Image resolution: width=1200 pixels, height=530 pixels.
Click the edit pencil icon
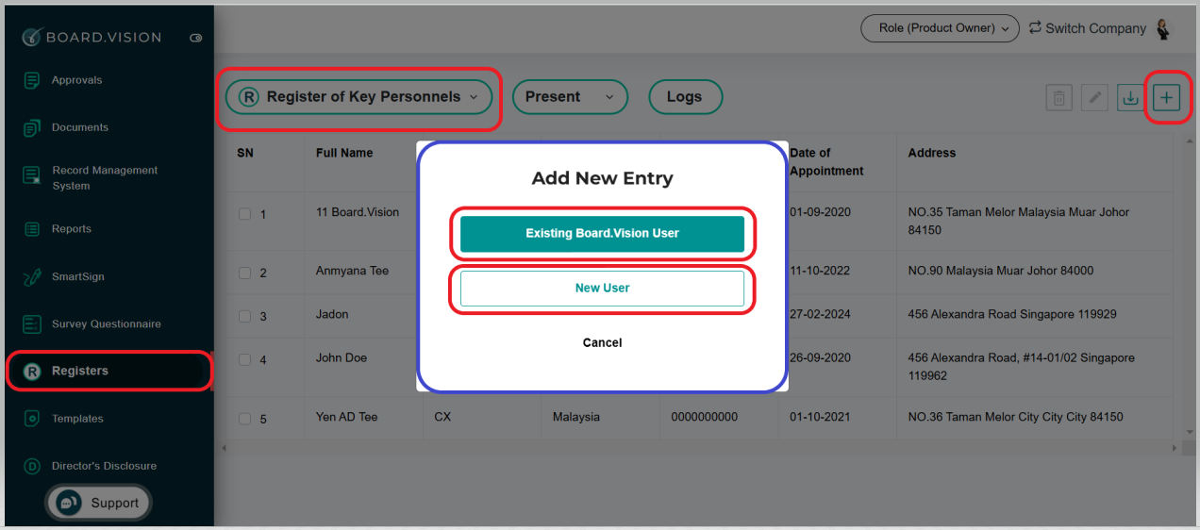tap(1094, 97)
